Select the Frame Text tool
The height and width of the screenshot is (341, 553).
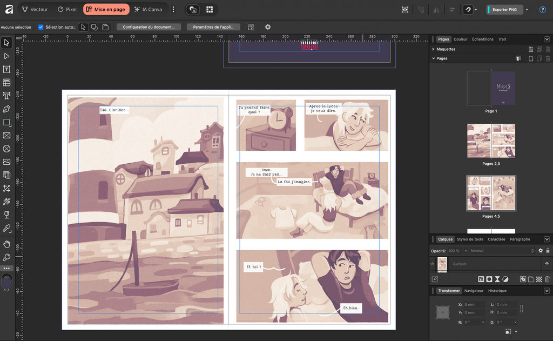(x=6, y=69)
